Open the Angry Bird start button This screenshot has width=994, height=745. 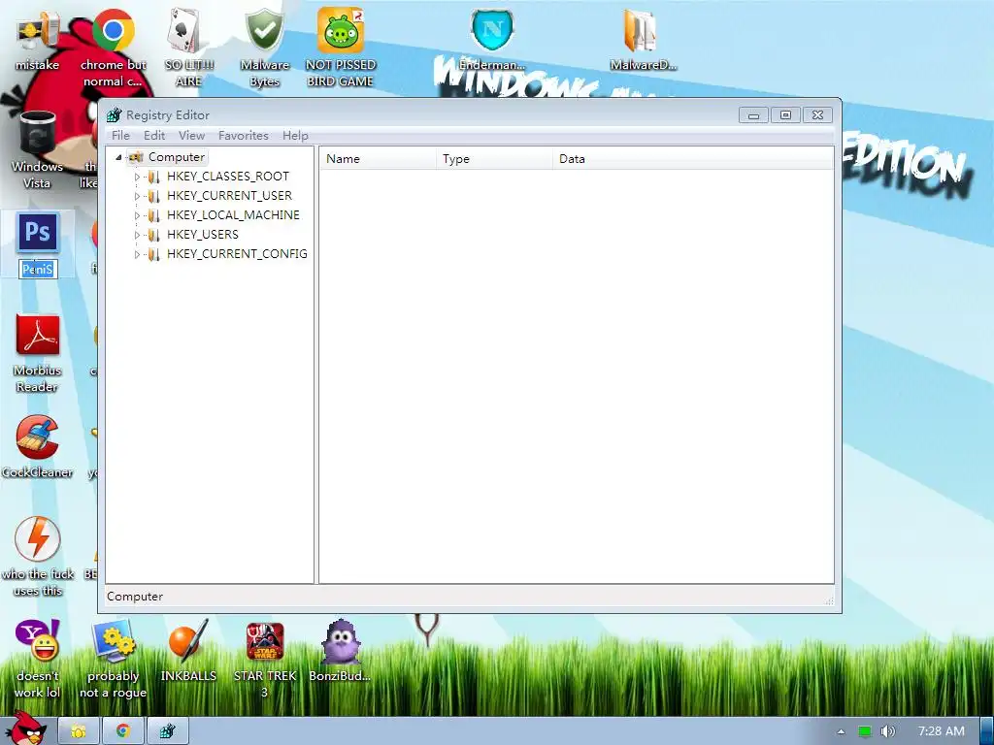click(26, 729)
